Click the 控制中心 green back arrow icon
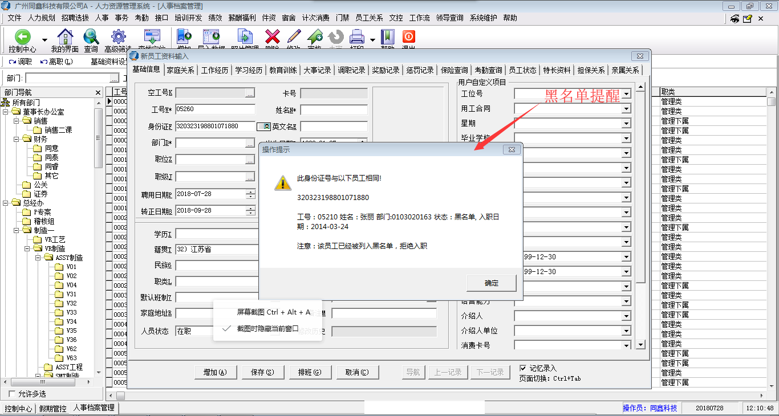This screenshot has height=416, width=779. pos(23,38)
